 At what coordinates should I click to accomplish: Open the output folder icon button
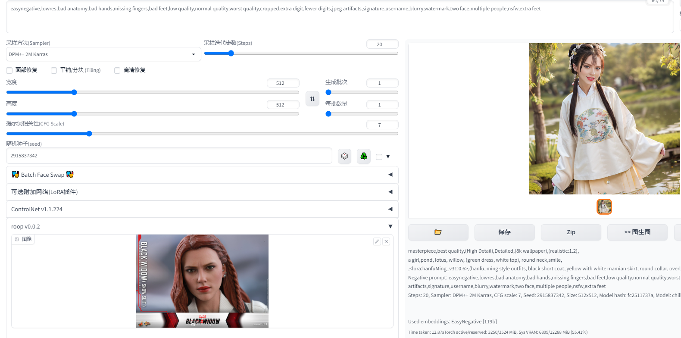438,232
